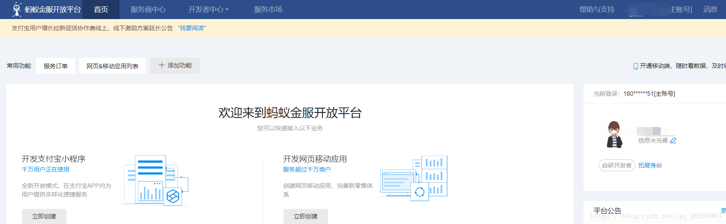Screen dimensions: 726x224
Task: Open 网页&移动应用列表 shortcut
Action: click(x=112, y=66)
